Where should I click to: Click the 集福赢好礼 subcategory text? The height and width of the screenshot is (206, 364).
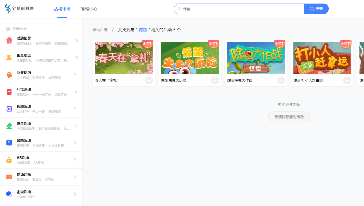[24, 60]
